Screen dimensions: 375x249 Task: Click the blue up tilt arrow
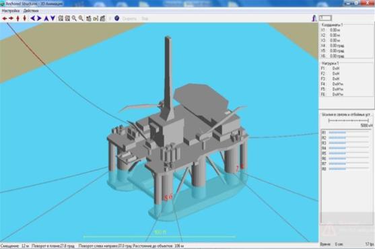46,18
